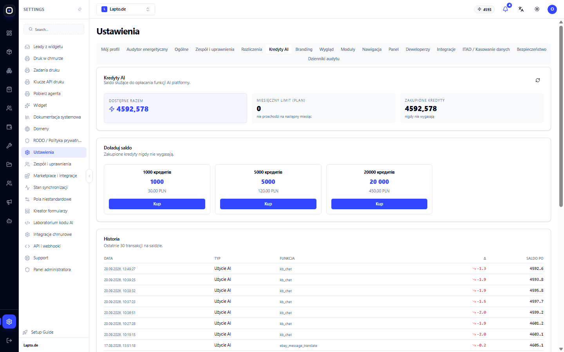
Task: Open API i webhooki in sidebar
Action: pyautogui.click(x=54, y=246)
